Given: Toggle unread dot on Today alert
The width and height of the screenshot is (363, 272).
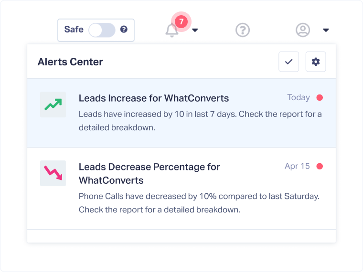Looking at the screenshot, I should click(x=320, y=98).
